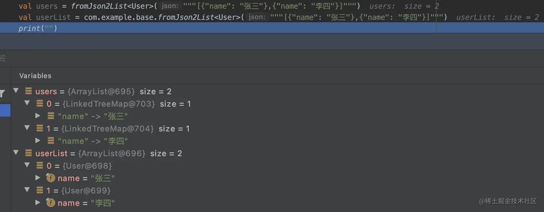Click the list icon next to users
Viewport: 544px width, 212px height.
pos(28,91)
